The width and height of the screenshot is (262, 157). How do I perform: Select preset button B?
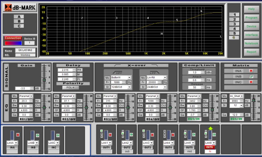coord(19,21)
